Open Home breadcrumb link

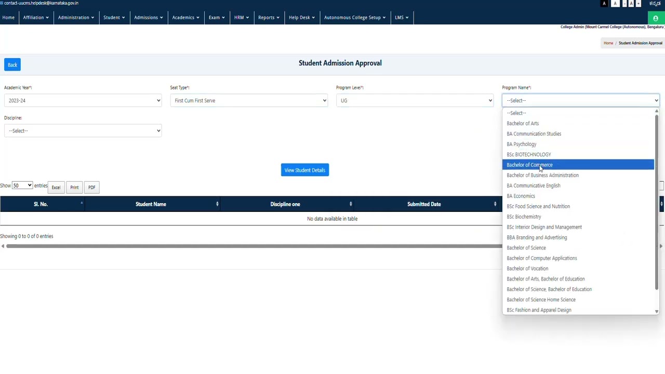pyautogui.click(x=608, y=43)
